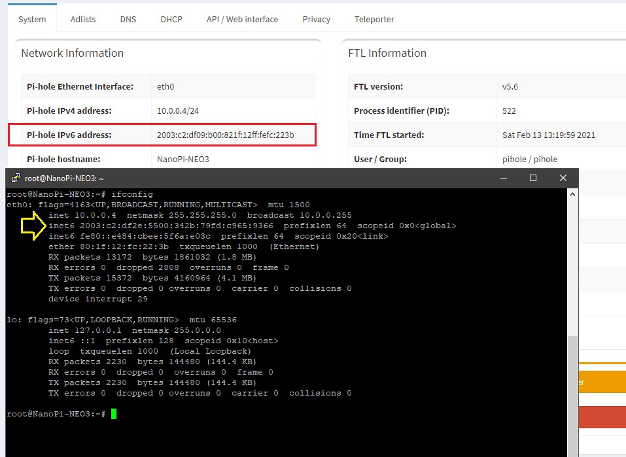Click the Network Information panel header
This screenshot has height=457, width=626.
pos(71,53)
